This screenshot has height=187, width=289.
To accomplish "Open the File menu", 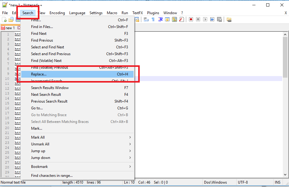I will [5, 13].
